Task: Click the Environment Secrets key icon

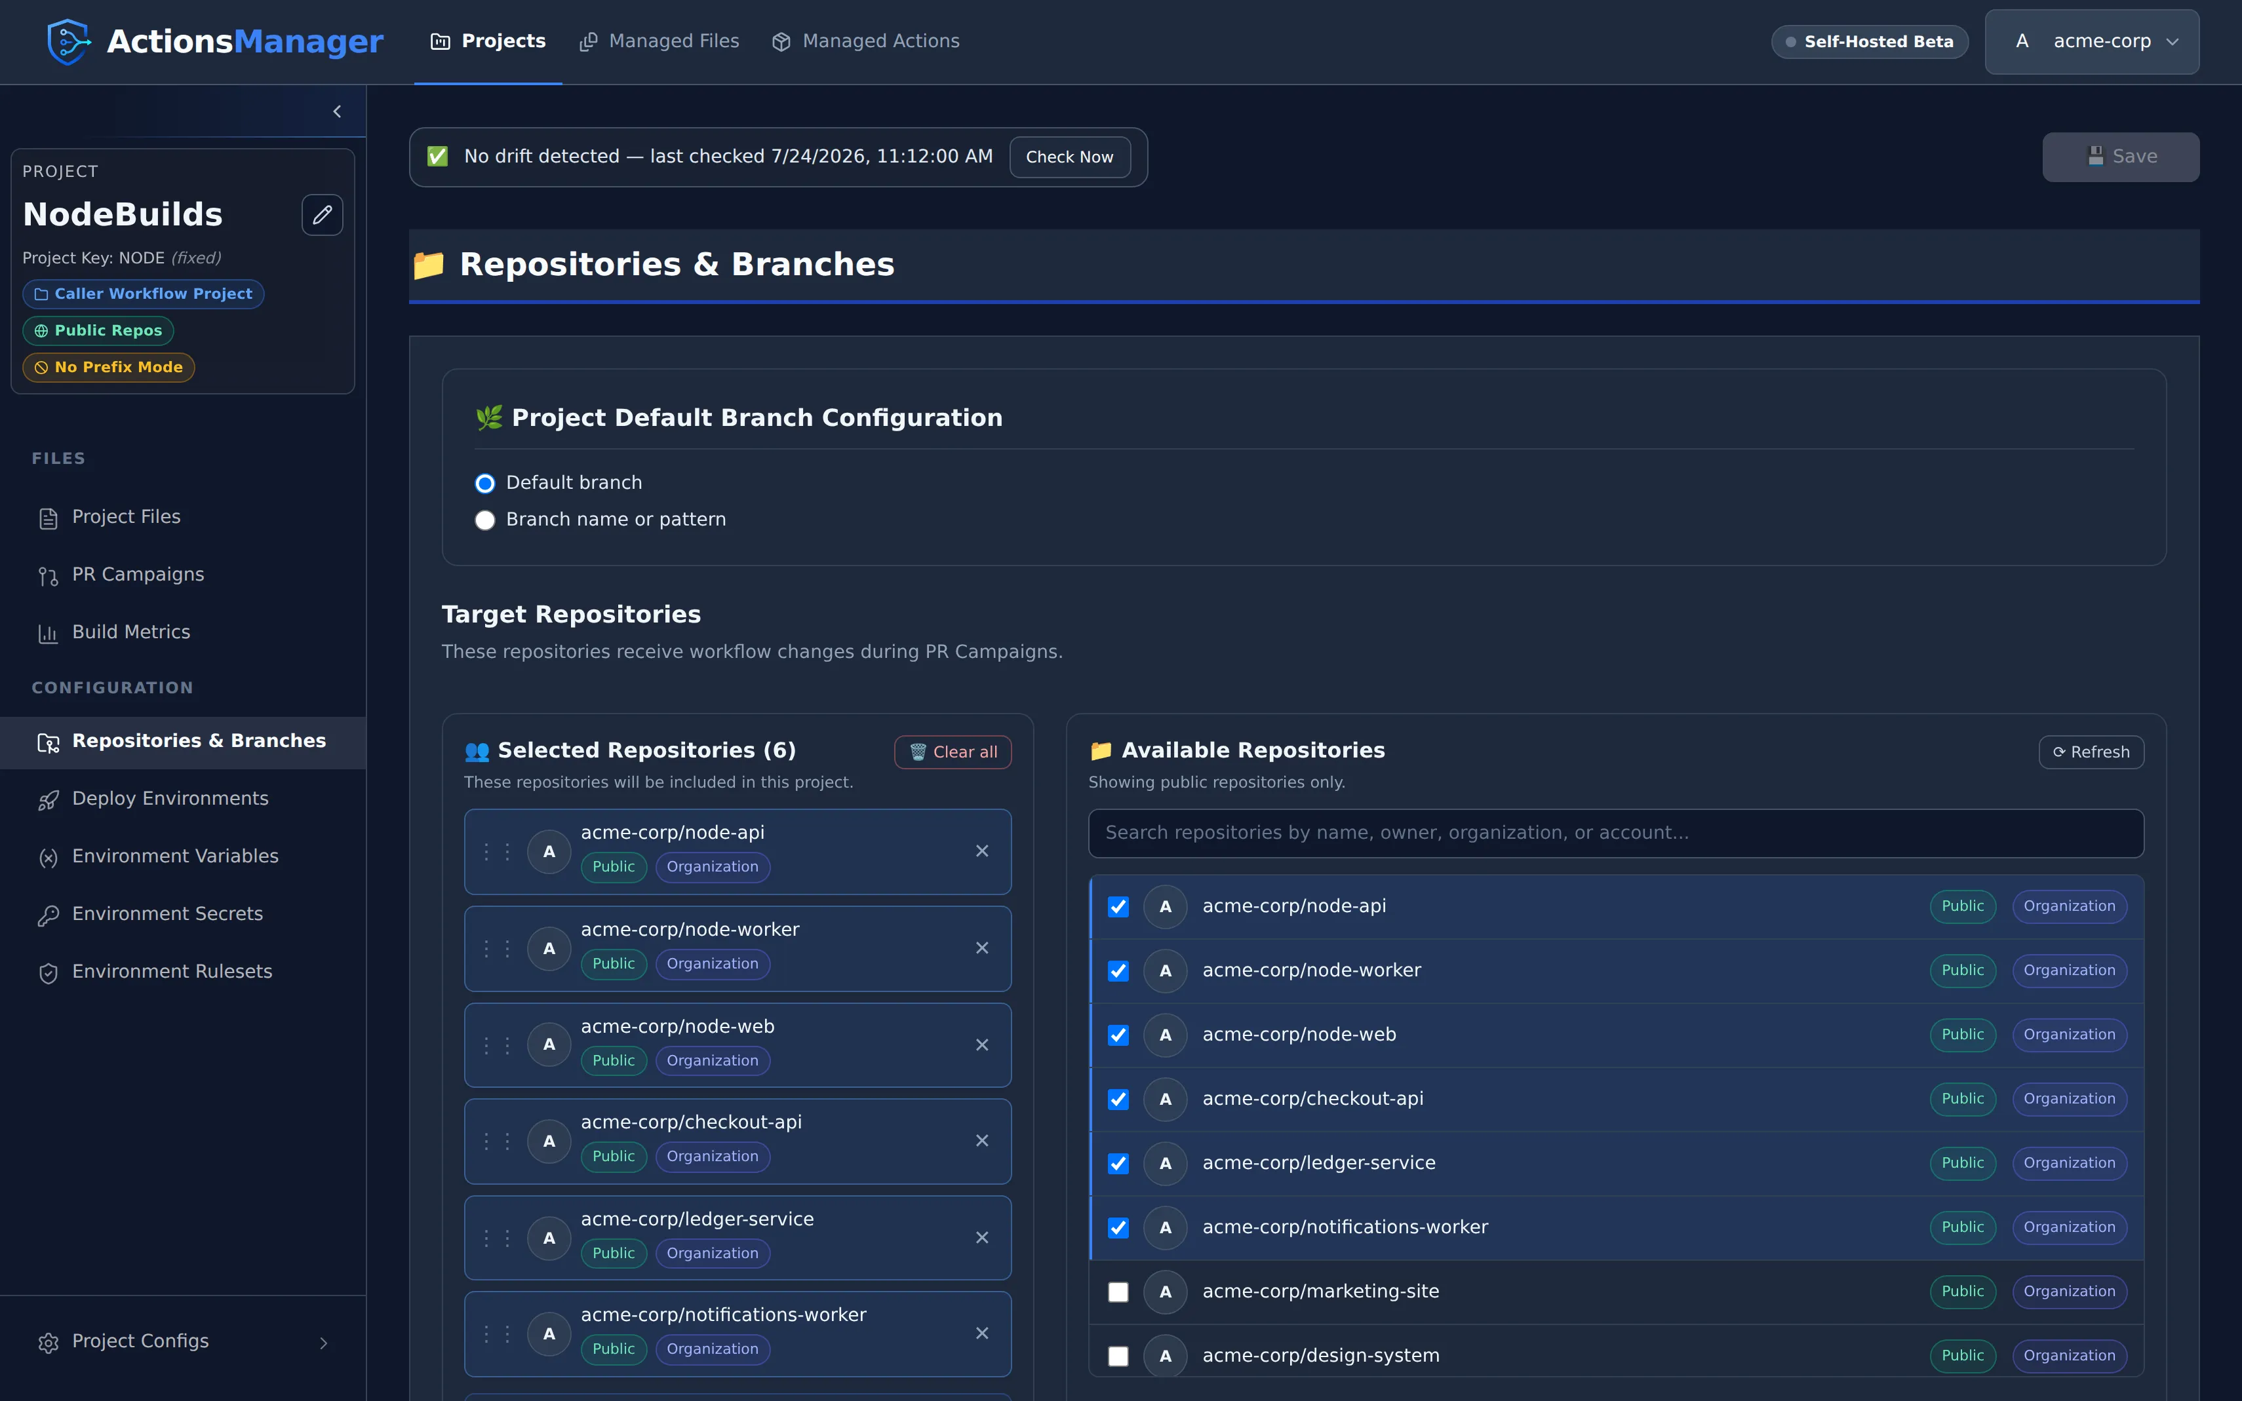Action: pyautogui.click(x=49, y=915)
